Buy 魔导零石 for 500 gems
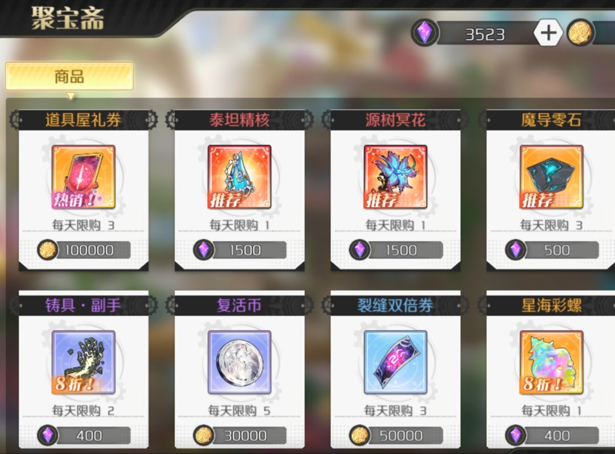The width and height of the screenshot is (615, 454). tap(552, 250)
